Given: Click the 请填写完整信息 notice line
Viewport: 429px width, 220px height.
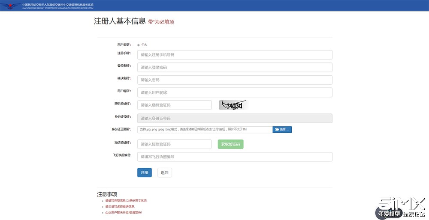Looking at the screenshot, I should (x=126, y=201).
